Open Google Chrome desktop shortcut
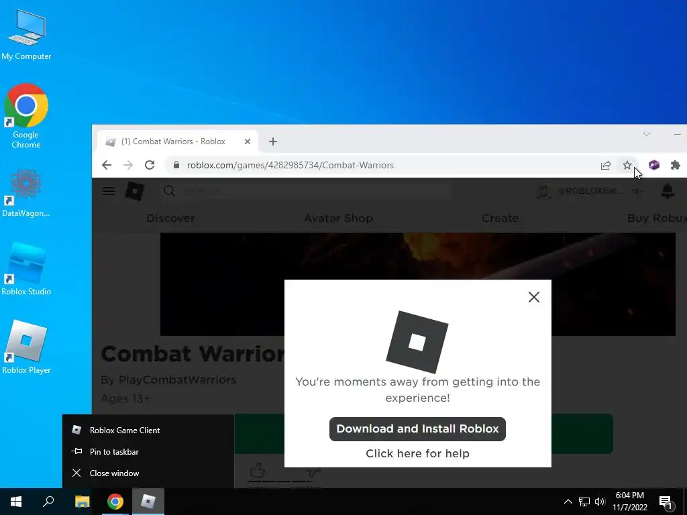The image size is (687, 515). coord(26,116)
